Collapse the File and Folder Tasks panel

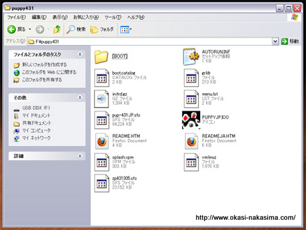(80, 54)
